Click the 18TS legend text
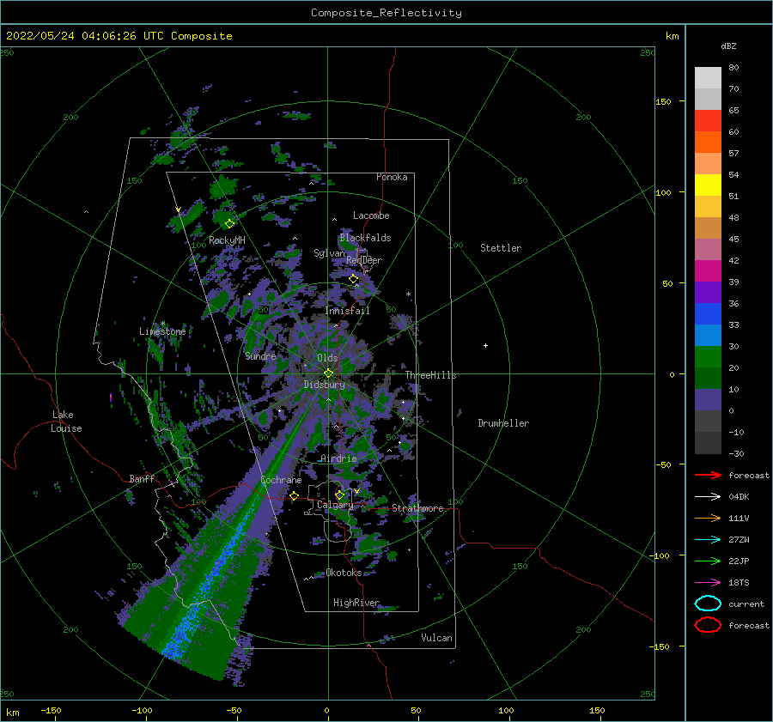 point(739,583)
